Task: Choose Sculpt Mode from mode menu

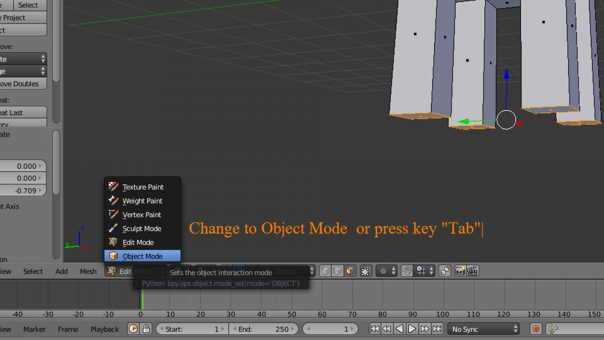Action: coord(142,229)
